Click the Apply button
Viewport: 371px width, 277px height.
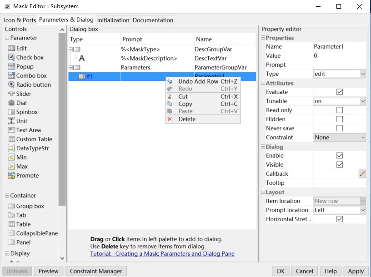pyautogui.click(x=356, y=271)
